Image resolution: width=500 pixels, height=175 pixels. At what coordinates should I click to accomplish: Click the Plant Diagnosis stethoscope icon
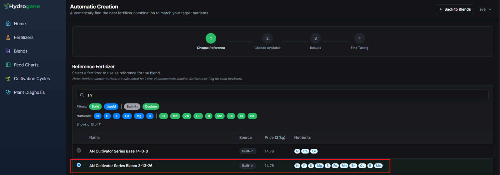pos(8,92)
